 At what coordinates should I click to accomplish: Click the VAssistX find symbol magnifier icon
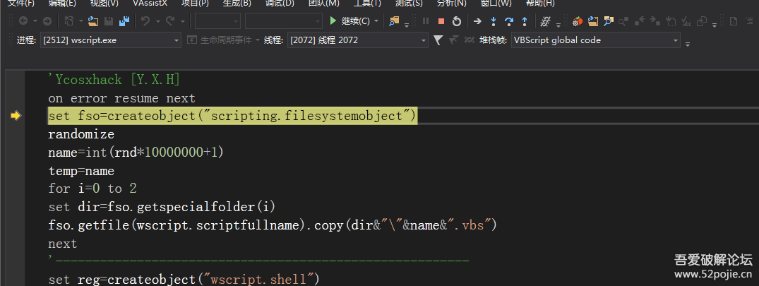(609, 20)
